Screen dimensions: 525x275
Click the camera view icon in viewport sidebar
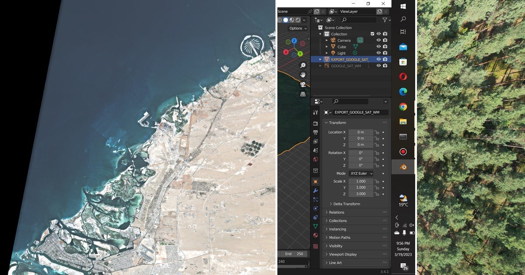click(303, 84)
